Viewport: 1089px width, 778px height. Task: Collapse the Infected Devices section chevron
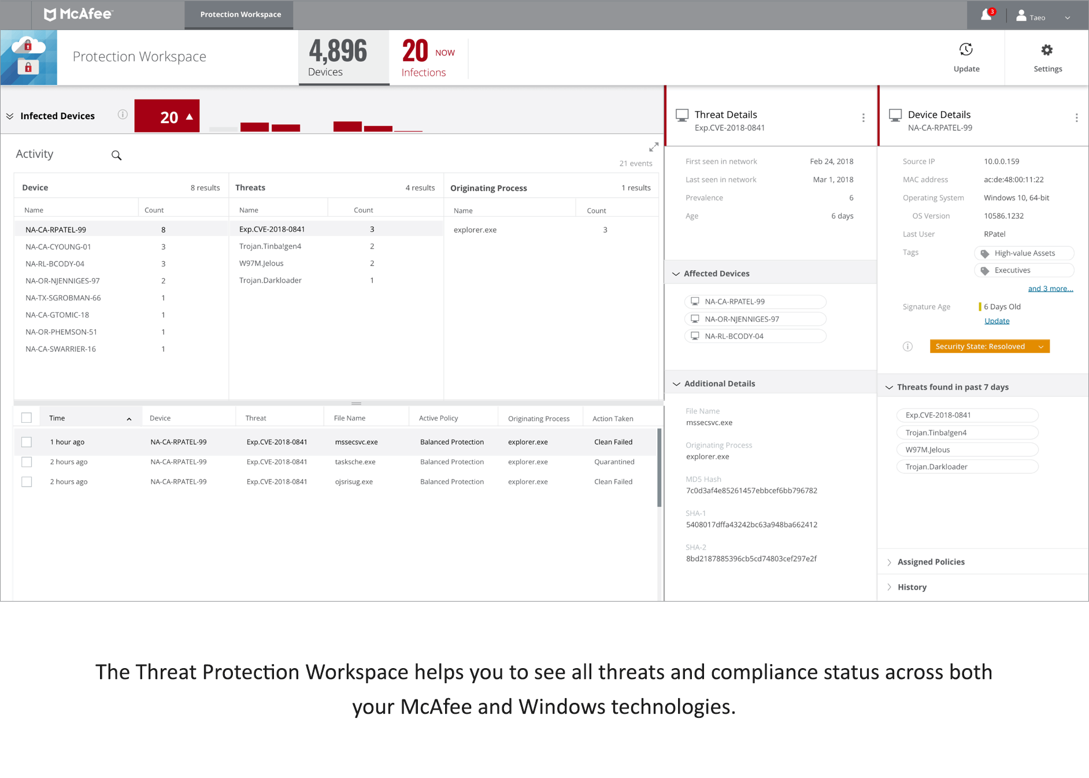click(10, 116)
